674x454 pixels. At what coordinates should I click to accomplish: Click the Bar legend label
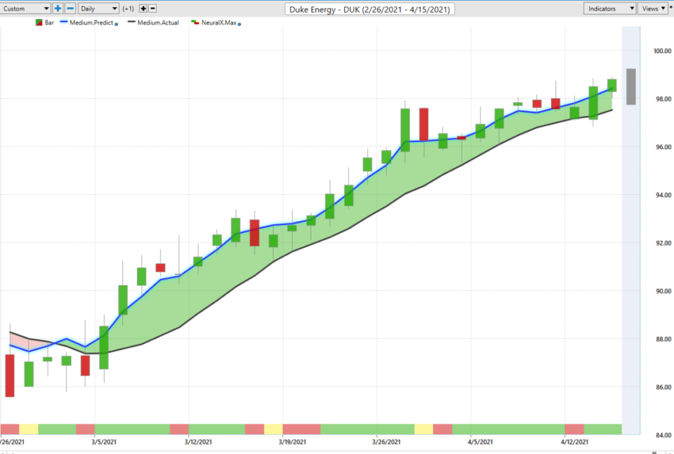[x=49, y=23]
